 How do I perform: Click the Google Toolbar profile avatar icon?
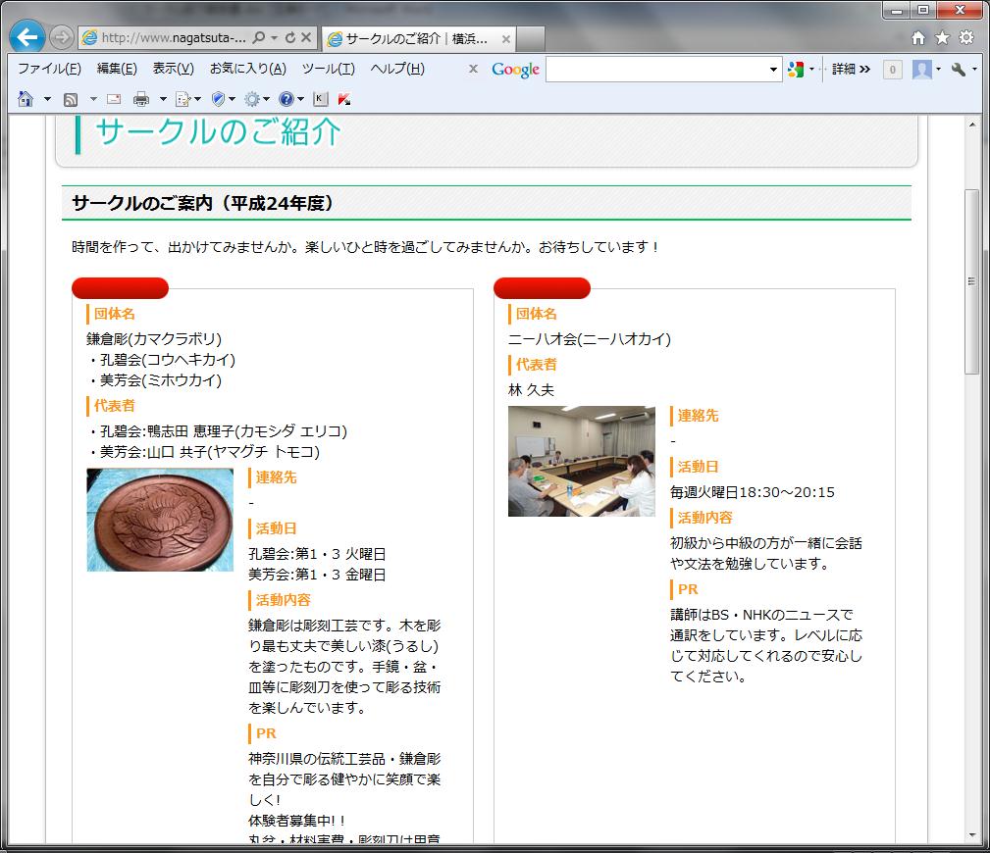pos(922,70)
